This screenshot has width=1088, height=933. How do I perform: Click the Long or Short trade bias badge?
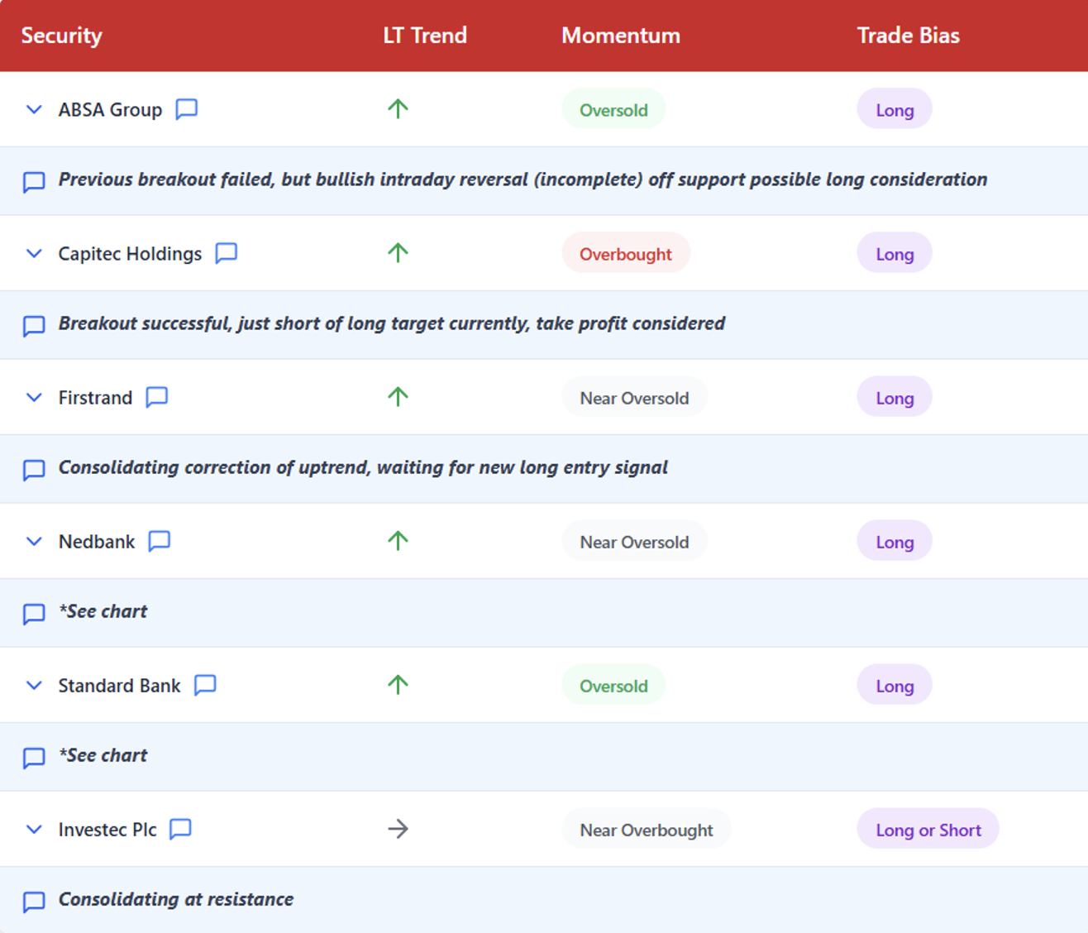coord(928,830)
